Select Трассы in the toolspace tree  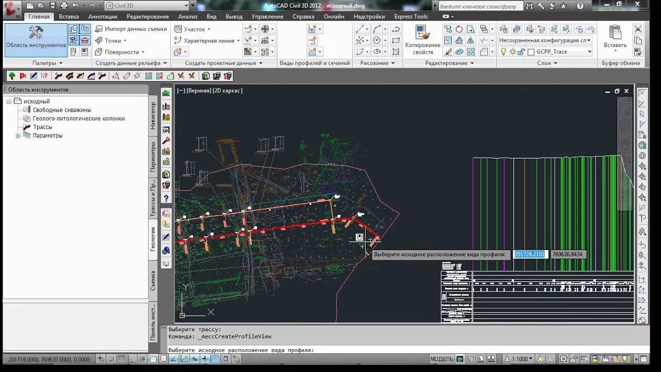[x=42, y=127]
